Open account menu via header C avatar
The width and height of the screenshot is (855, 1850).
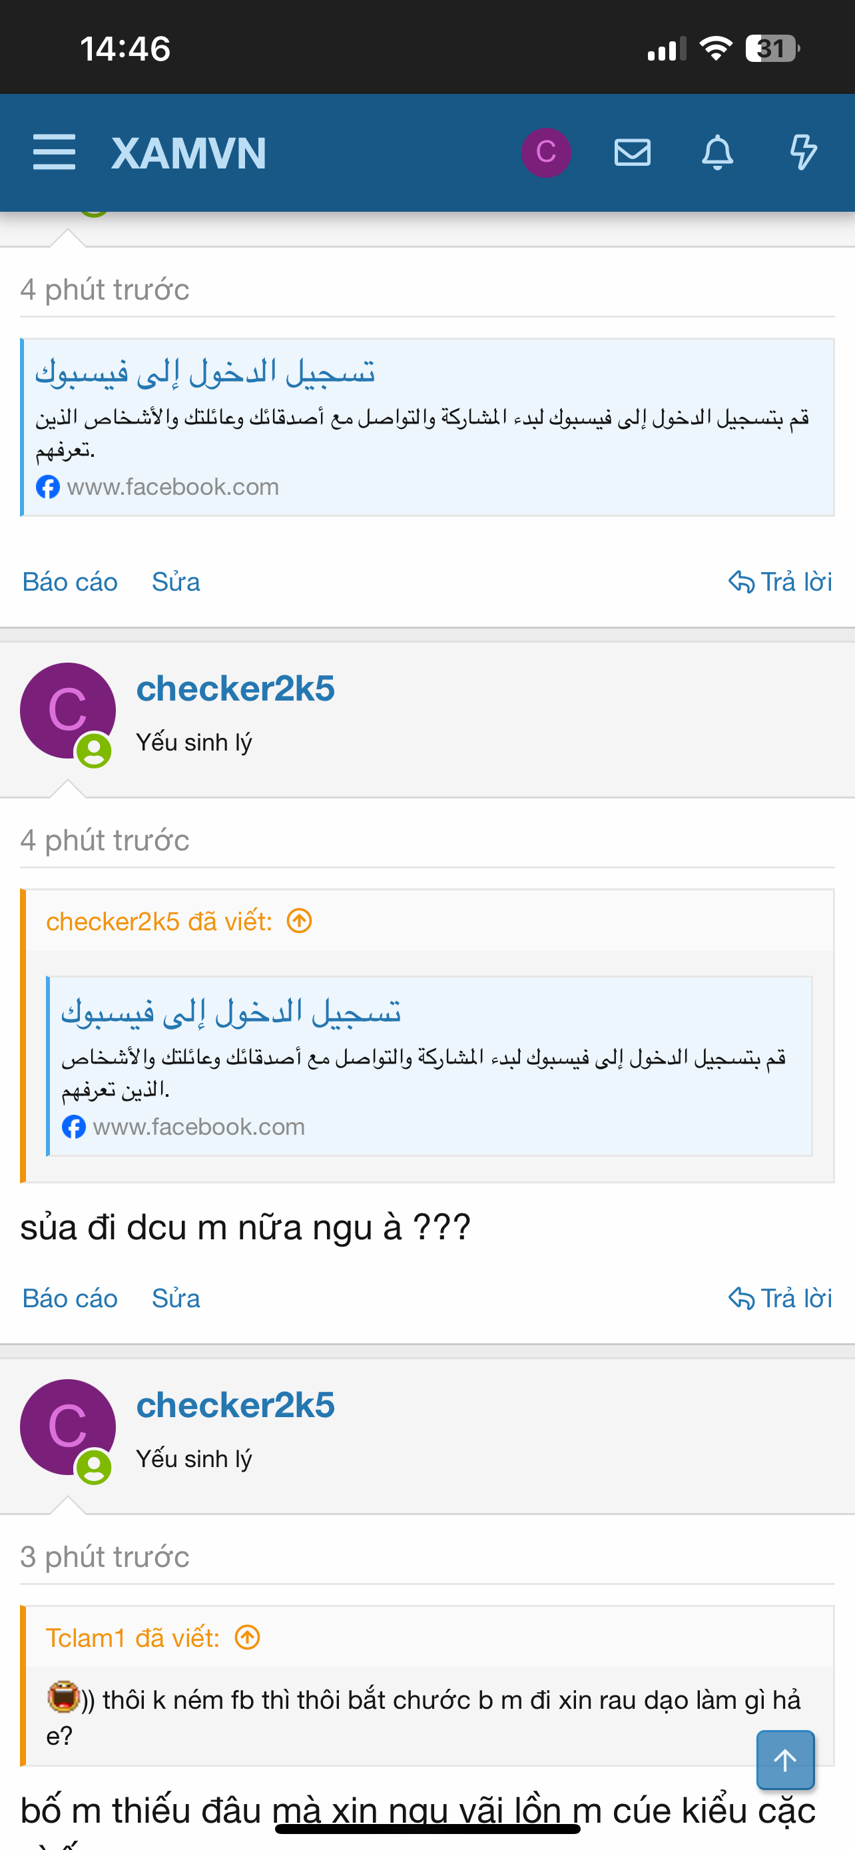coord(545,153)
